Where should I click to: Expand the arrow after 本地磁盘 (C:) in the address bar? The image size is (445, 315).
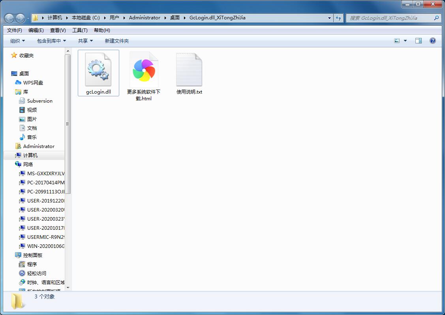(x=105, y=18)
